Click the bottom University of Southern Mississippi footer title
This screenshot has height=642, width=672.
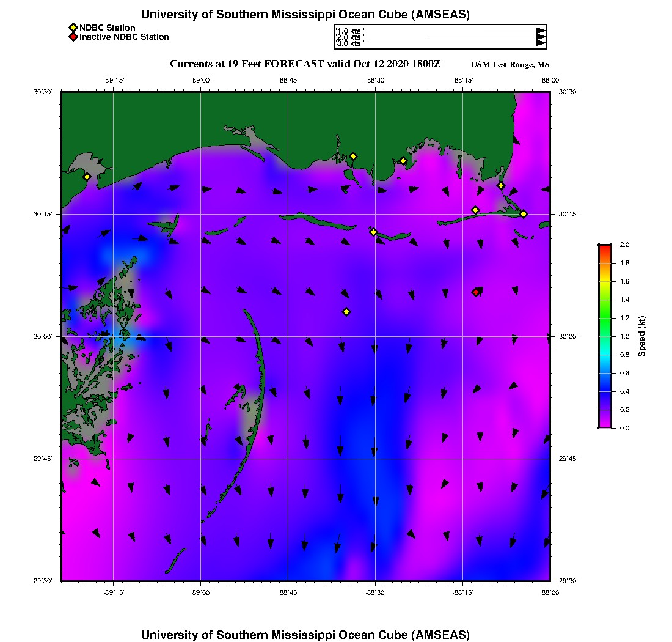click(x=305, y=634)
